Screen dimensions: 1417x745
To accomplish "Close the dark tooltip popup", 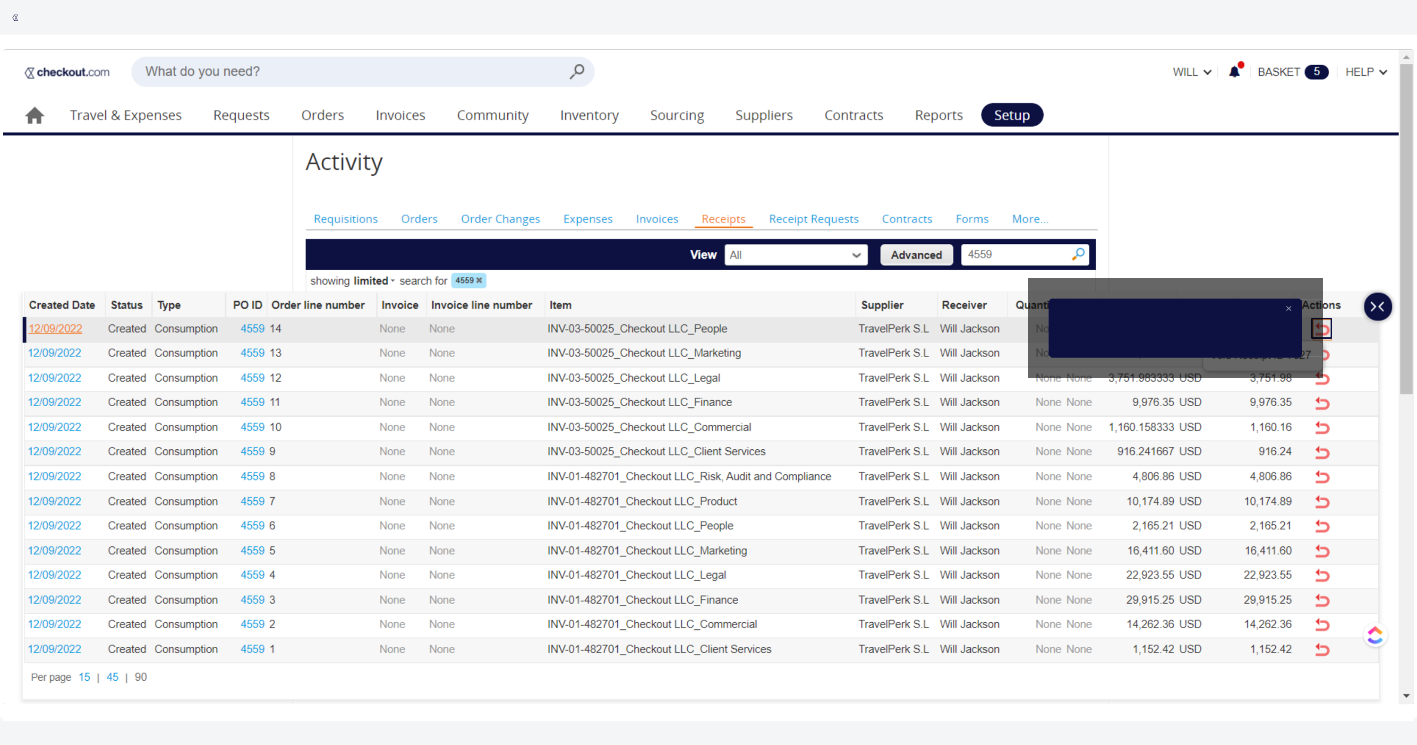I will click(1288, 308).
